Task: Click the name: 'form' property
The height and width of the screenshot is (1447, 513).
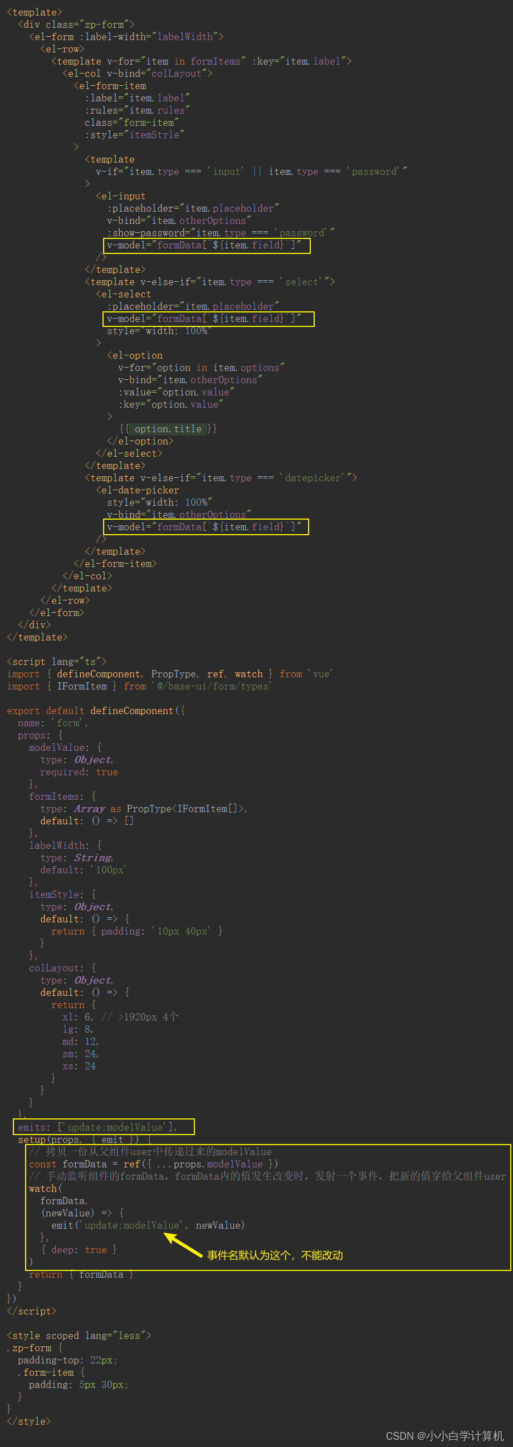Action: (x=52, y=723)
